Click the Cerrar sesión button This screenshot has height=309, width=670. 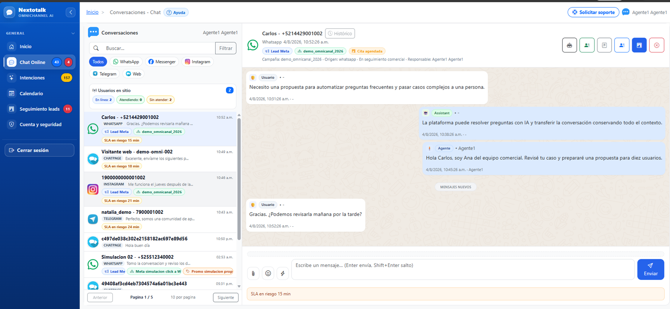click(39, 150)
